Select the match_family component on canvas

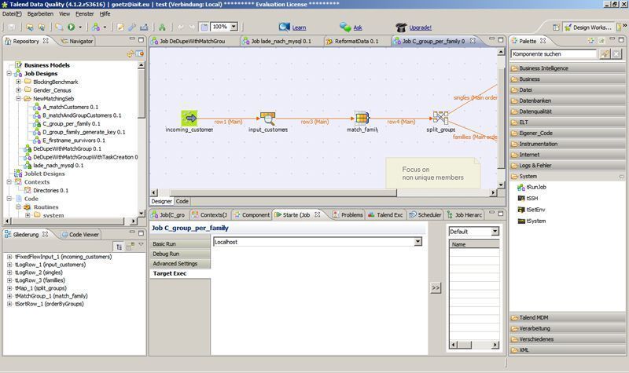362,119
